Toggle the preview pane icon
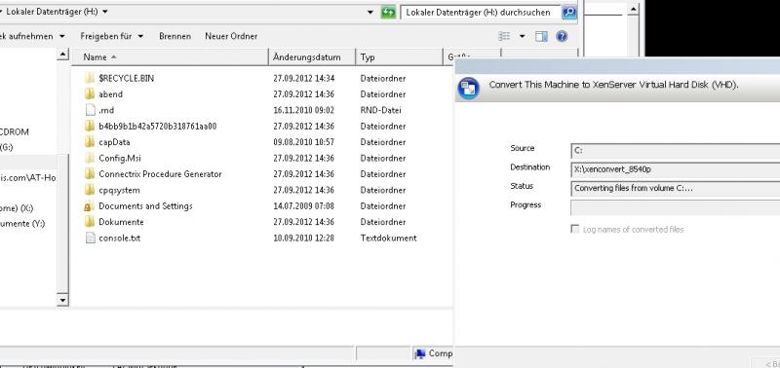Image resolution: width=780 pixels, height=368 pixels. point(541,36)
